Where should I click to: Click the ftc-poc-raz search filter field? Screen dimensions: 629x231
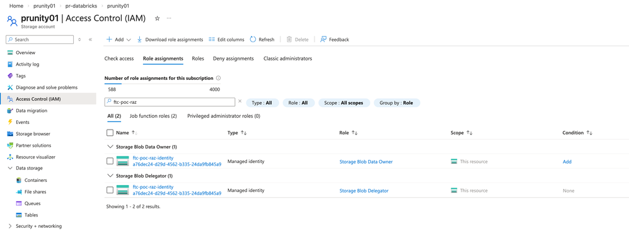click(x=170, y=102)
